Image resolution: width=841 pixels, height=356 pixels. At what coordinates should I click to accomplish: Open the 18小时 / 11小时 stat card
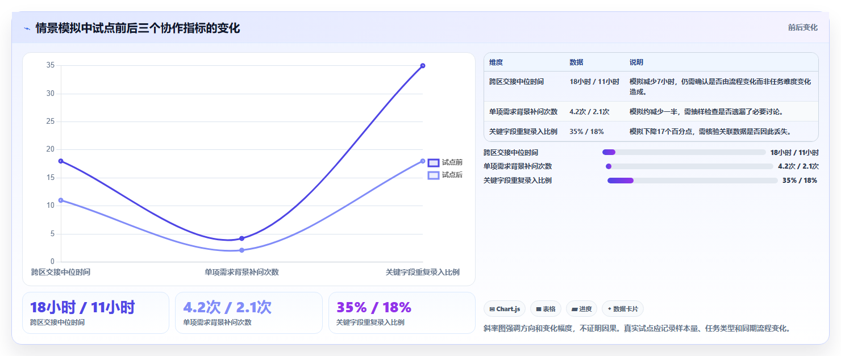click(95, 313)
